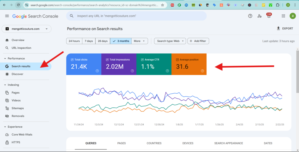Toggle the Average position checkbox
The width and height of the screenshot is (299, 152).
[177, 60]
